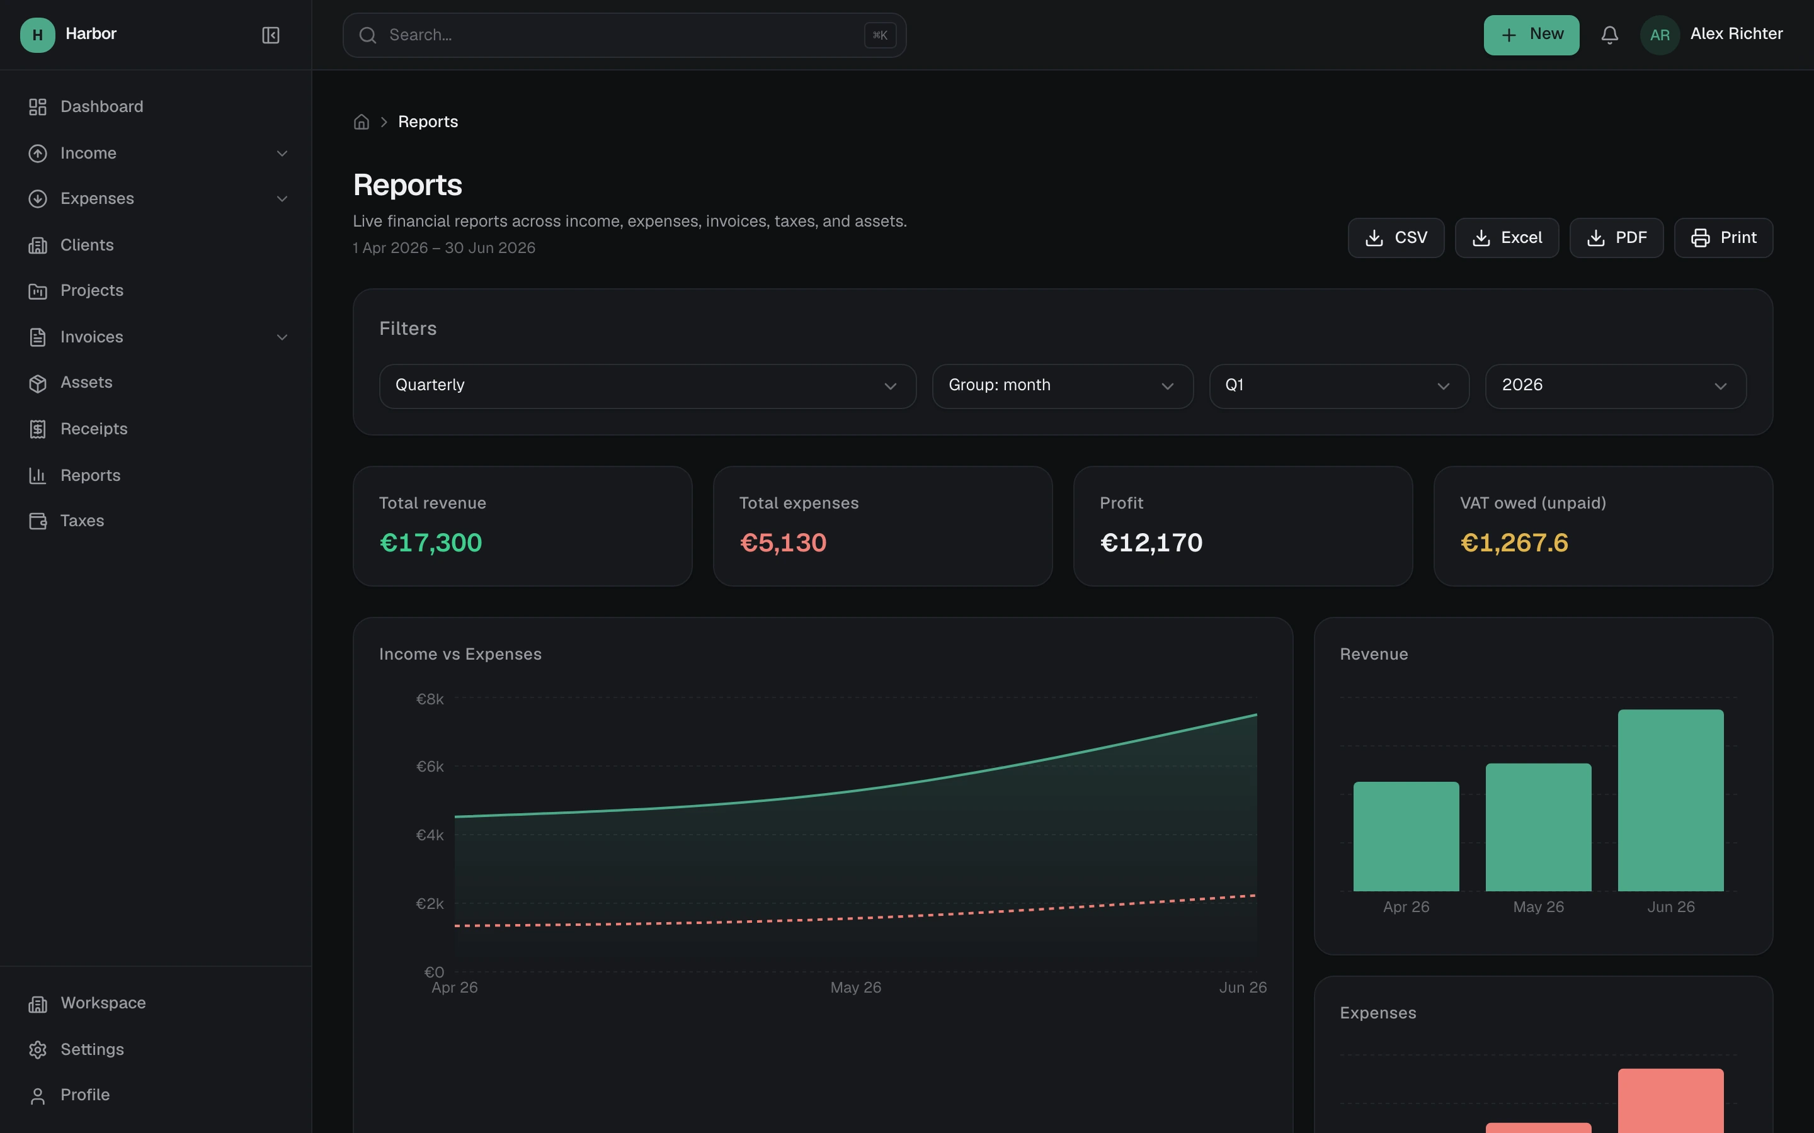
Task: Expand the Invoices submenu chevron
Action: [x=283, y=337]
